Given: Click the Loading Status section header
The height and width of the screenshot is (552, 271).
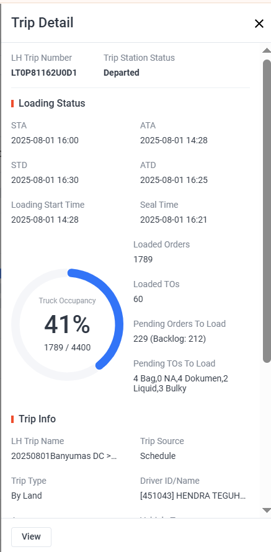Looking at the screenshot, I should (x=51, y=104).
